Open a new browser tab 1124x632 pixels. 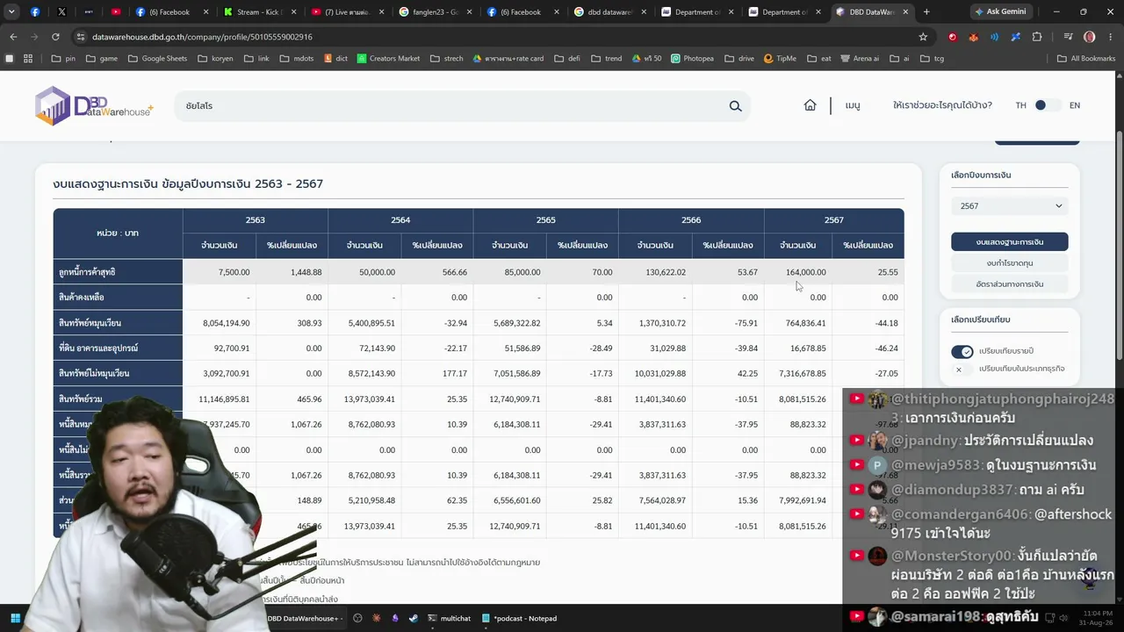click(926, 12)
